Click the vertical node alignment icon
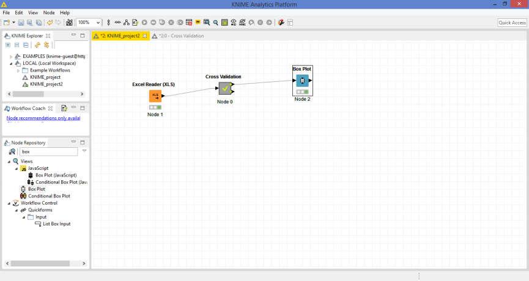 [108, 23]
